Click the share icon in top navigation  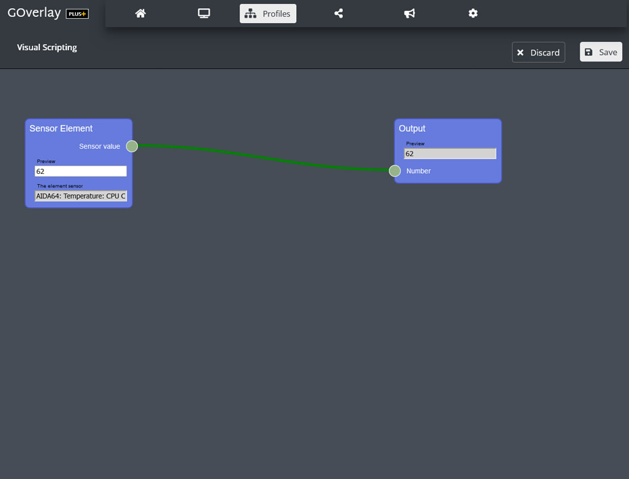tap(339, 14)
